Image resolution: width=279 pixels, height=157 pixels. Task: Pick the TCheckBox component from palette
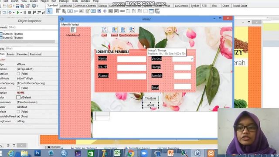[x=99, y=11]
